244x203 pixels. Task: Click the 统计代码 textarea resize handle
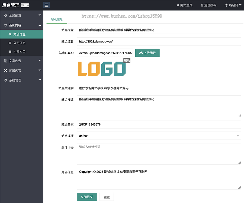[239, 163]
